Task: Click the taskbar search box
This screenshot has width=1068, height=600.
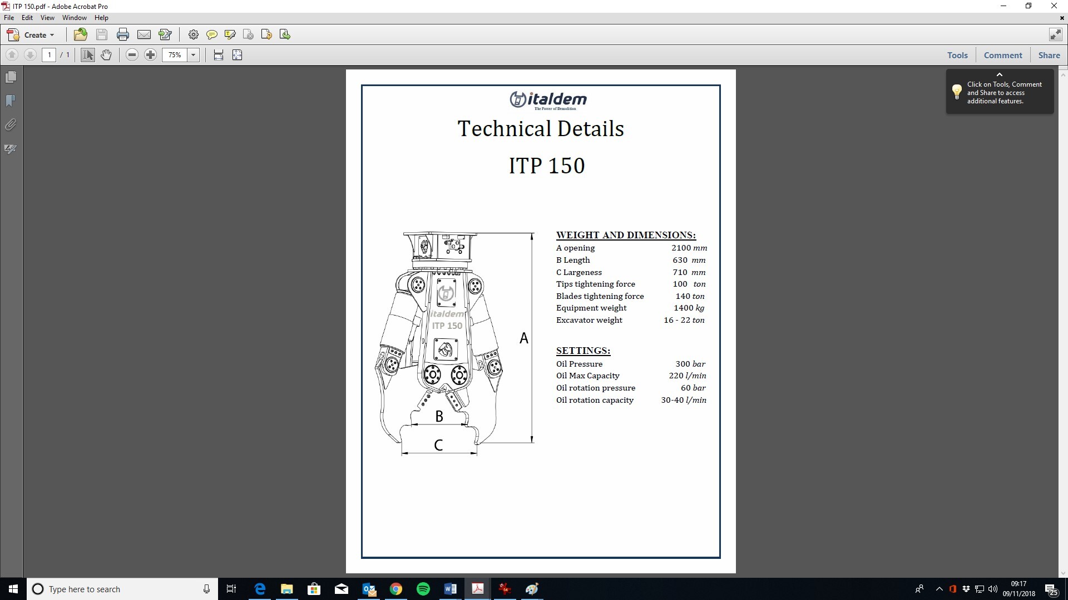Action: pyautogui.click(x=122, y=589)
